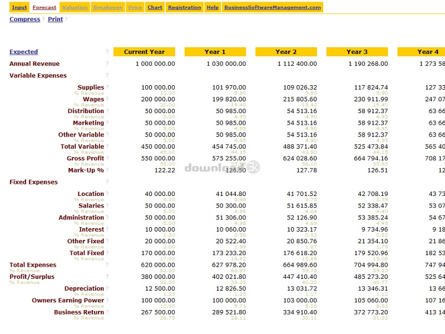The image size is (445, 334).
Task: Click help icon beside Depreciation
Action: (107, 288)
